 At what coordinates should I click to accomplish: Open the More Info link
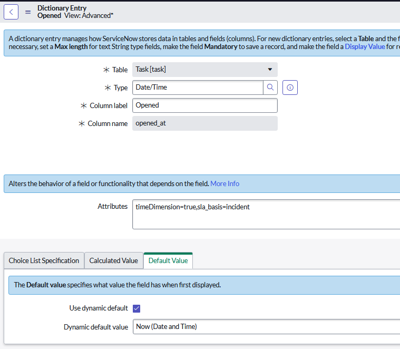point(225,183)
